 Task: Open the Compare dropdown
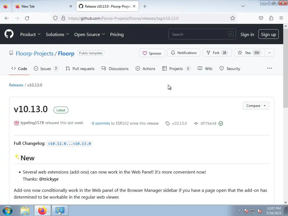(x=256, y=106)
